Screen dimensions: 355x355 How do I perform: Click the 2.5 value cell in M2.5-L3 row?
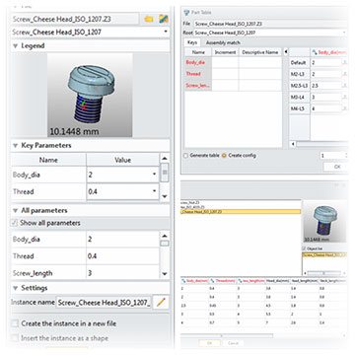[325, 86]
